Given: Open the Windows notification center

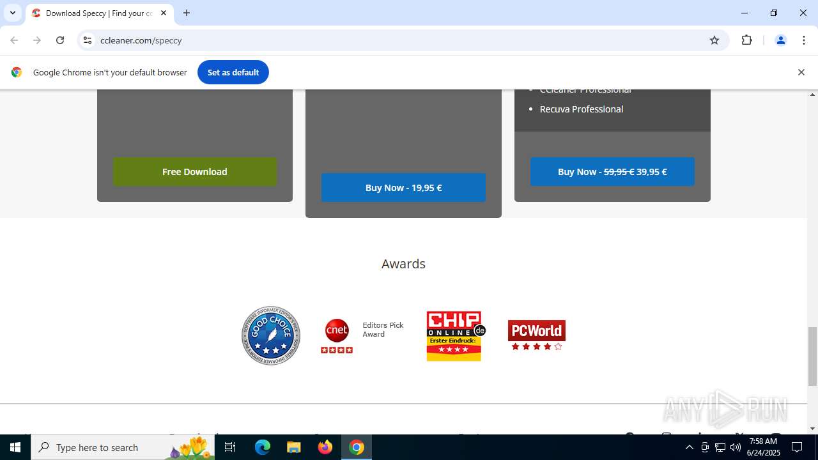Looking at the screenshot, I should coord(798,447).
